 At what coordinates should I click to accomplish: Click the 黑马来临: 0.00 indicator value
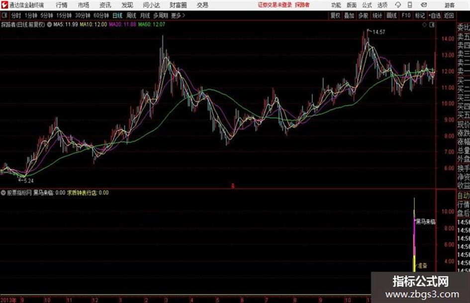[x=49, y=193]
